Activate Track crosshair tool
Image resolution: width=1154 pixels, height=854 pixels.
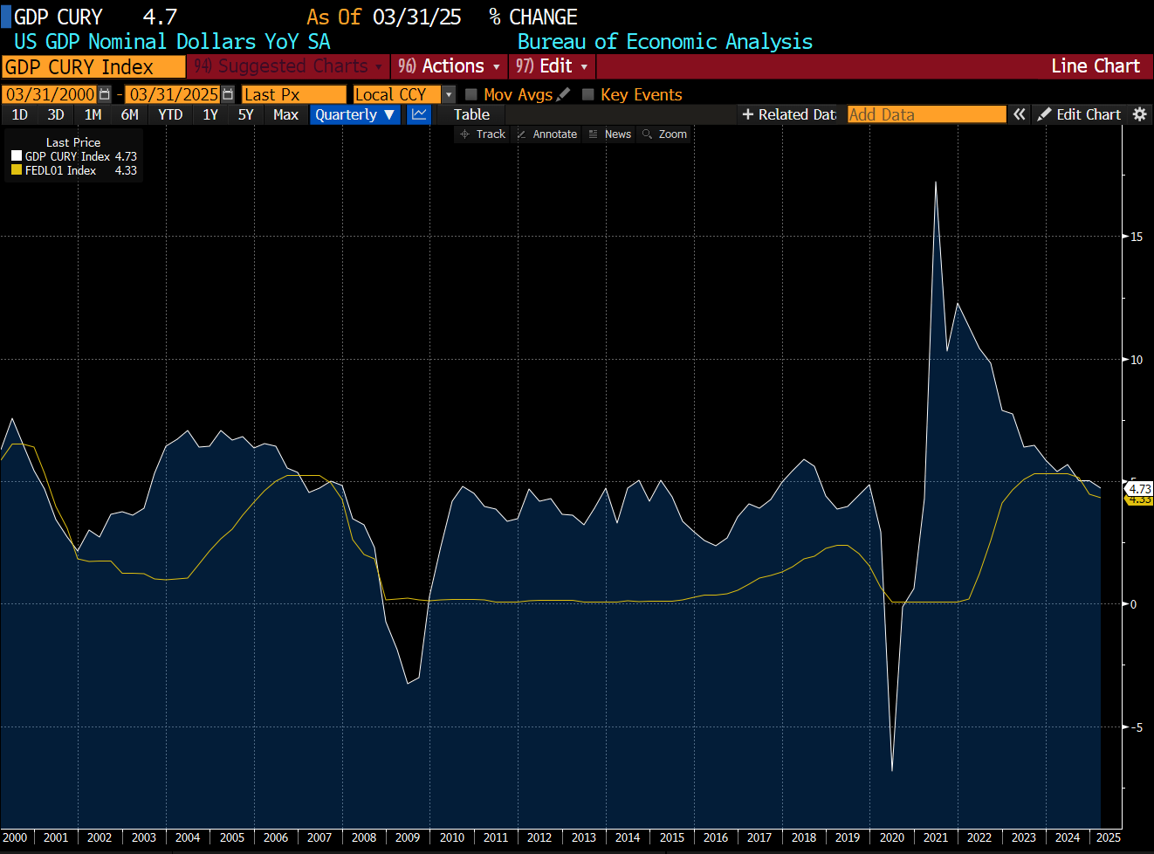coord(483,134)
